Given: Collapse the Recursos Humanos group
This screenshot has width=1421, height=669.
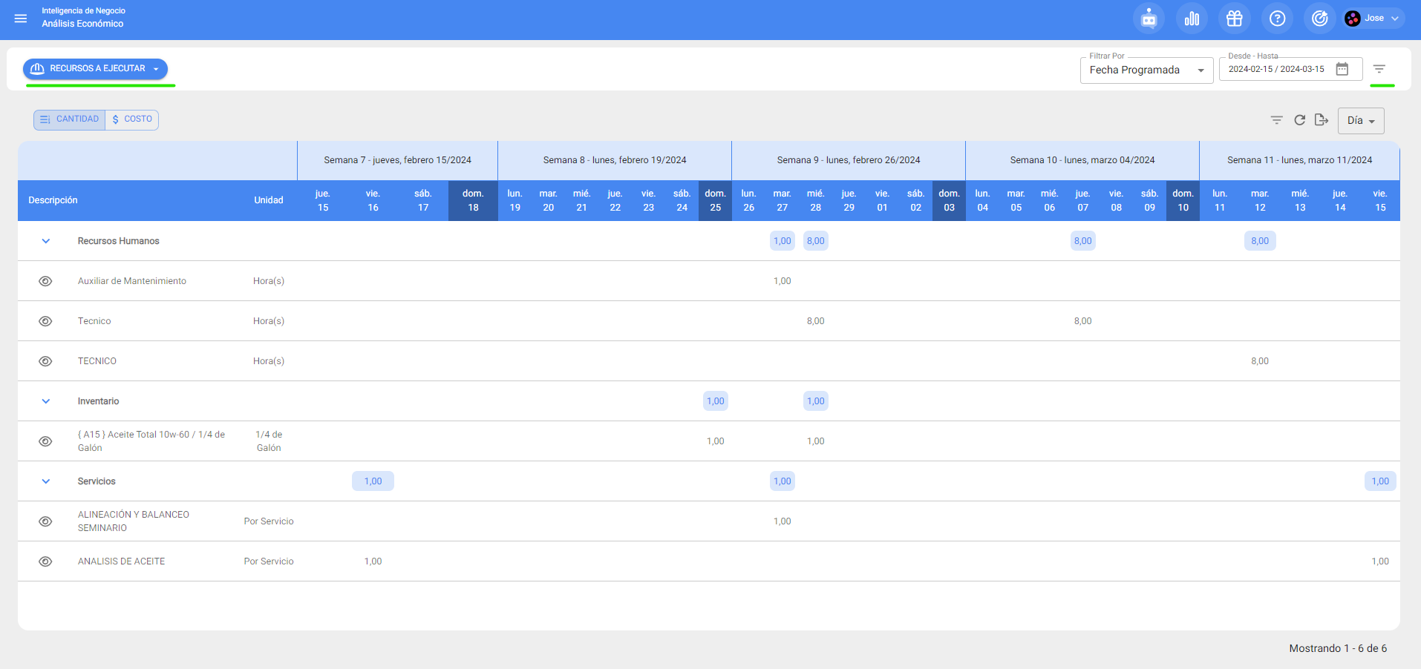Looking at the screenshot, I should (46, 241).
